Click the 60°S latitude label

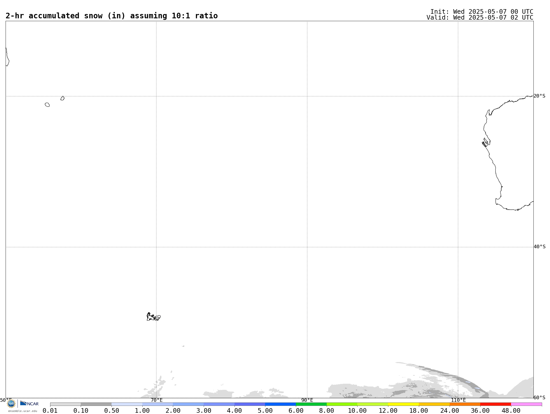(x=539, y=397)
